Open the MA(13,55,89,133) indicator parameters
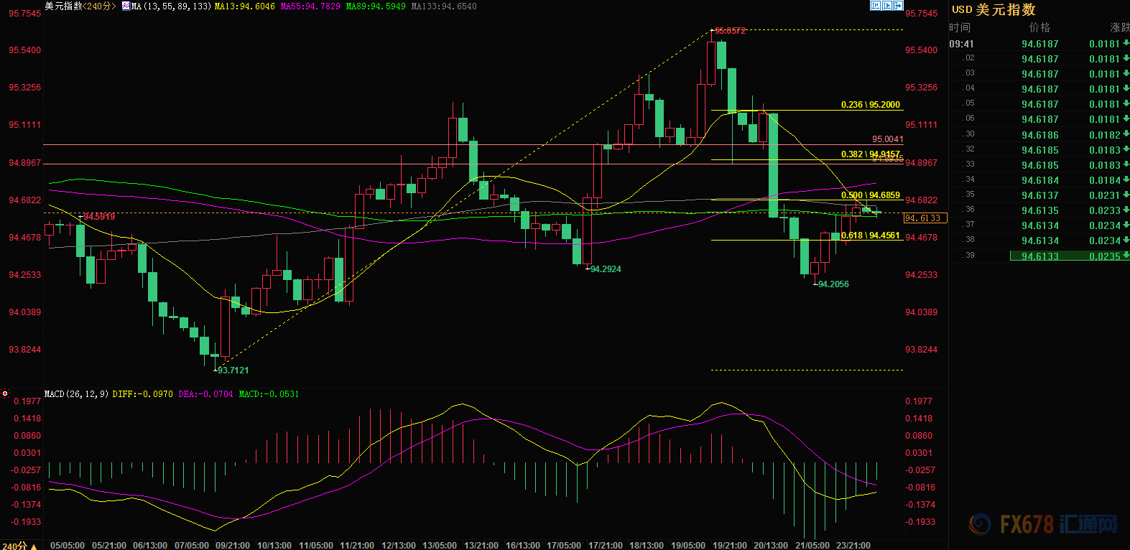Image resolution: width=1130 pixels, height=550 pixels. pyautogui.click(x=171, y=6)
